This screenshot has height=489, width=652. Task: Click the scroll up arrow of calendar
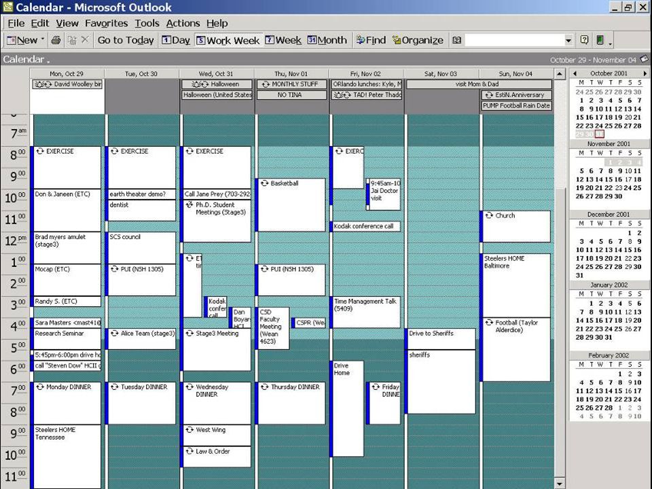tap(560, 74)
